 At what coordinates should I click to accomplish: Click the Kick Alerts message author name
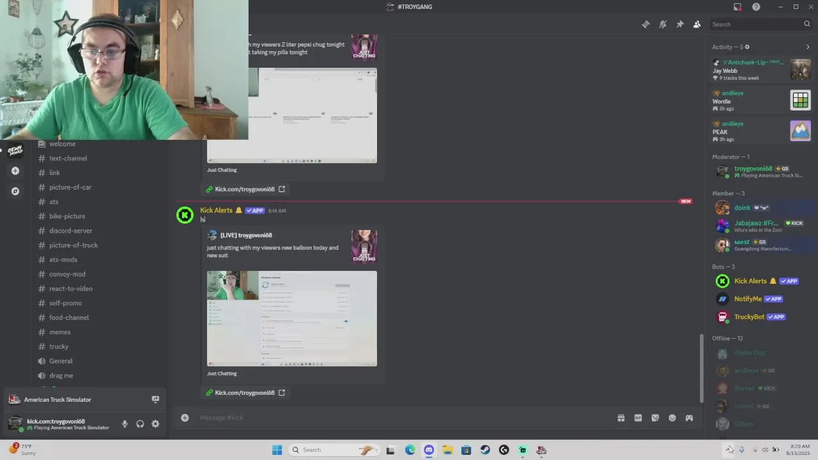(x=217, y=210)
